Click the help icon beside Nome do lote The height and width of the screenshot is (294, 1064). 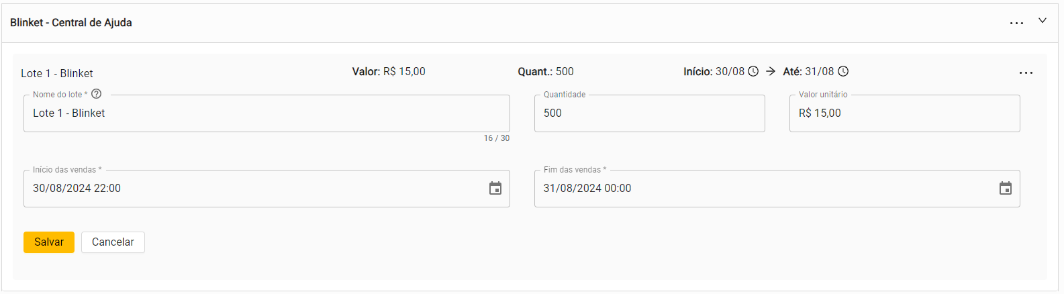coord(97,94)
